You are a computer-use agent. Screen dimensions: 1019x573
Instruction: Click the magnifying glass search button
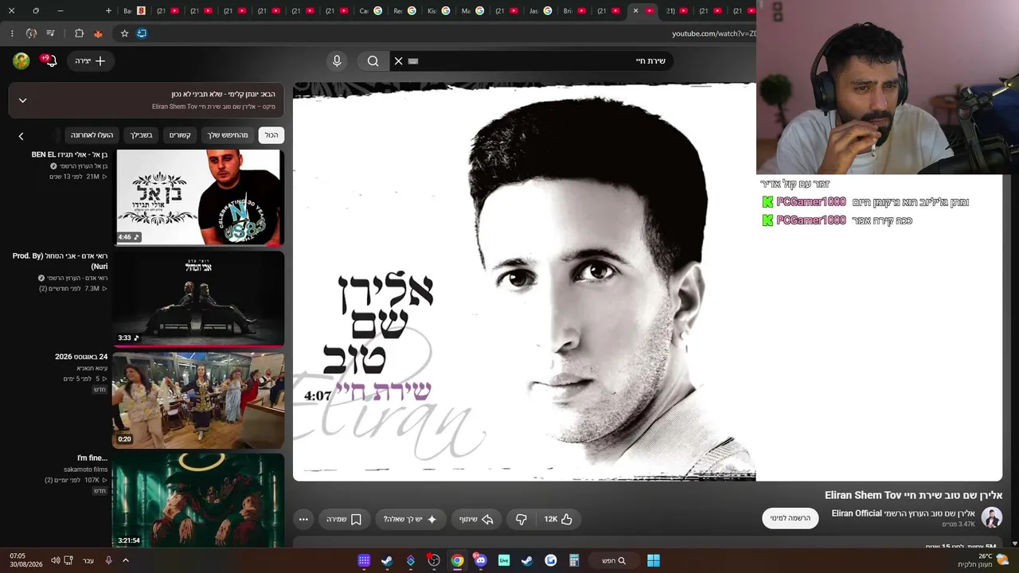[373, 61]
